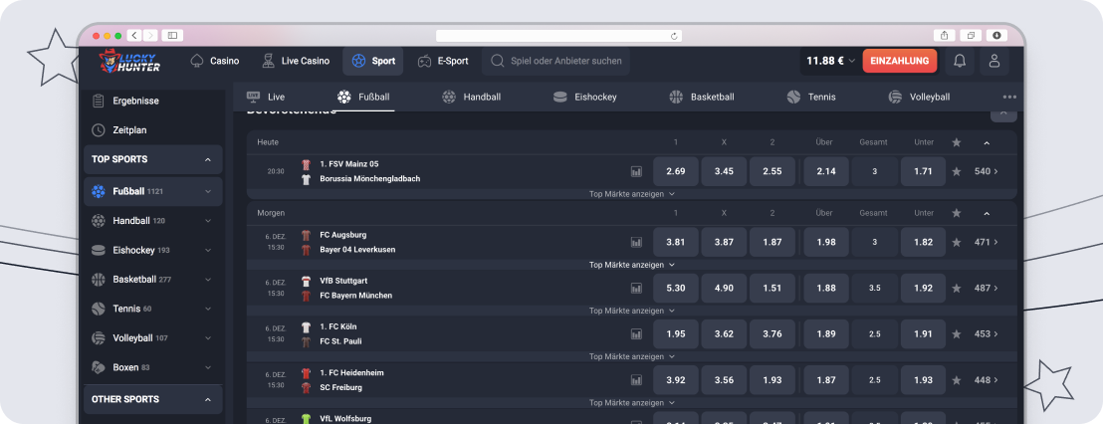Open statistics icon for Mainz vs Mönchengladbach

(x=636, y=171)
